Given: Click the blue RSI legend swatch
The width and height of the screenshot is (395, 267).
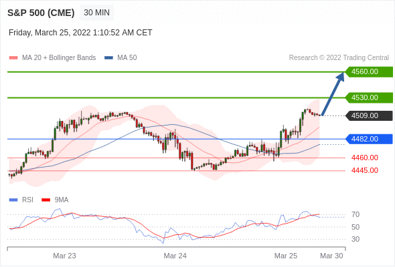Looking at the screenshot, I should [13, 200].
